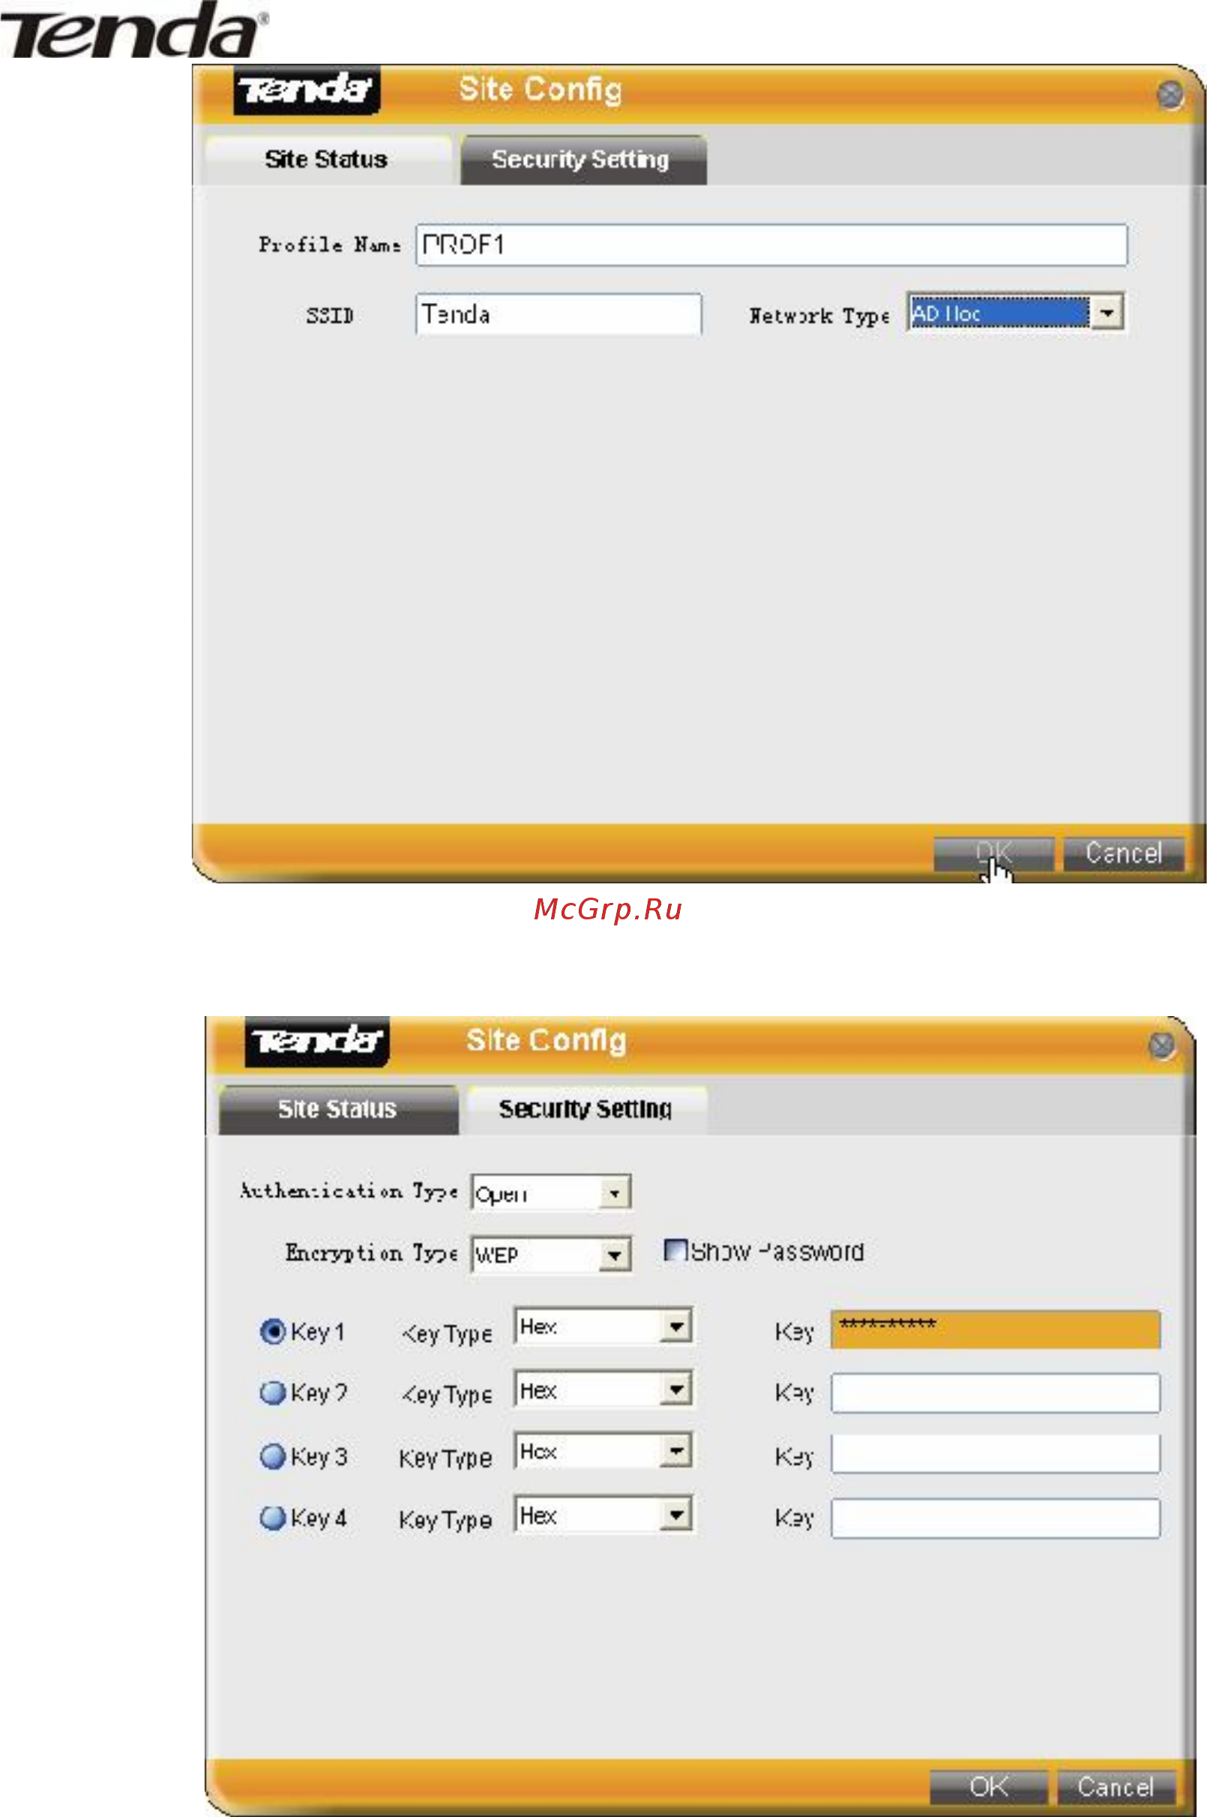The height and width of the screenshot is (1817, 1207).
Task: Click the 'Authentication Type' label
Action: [x=349, y=1191]
